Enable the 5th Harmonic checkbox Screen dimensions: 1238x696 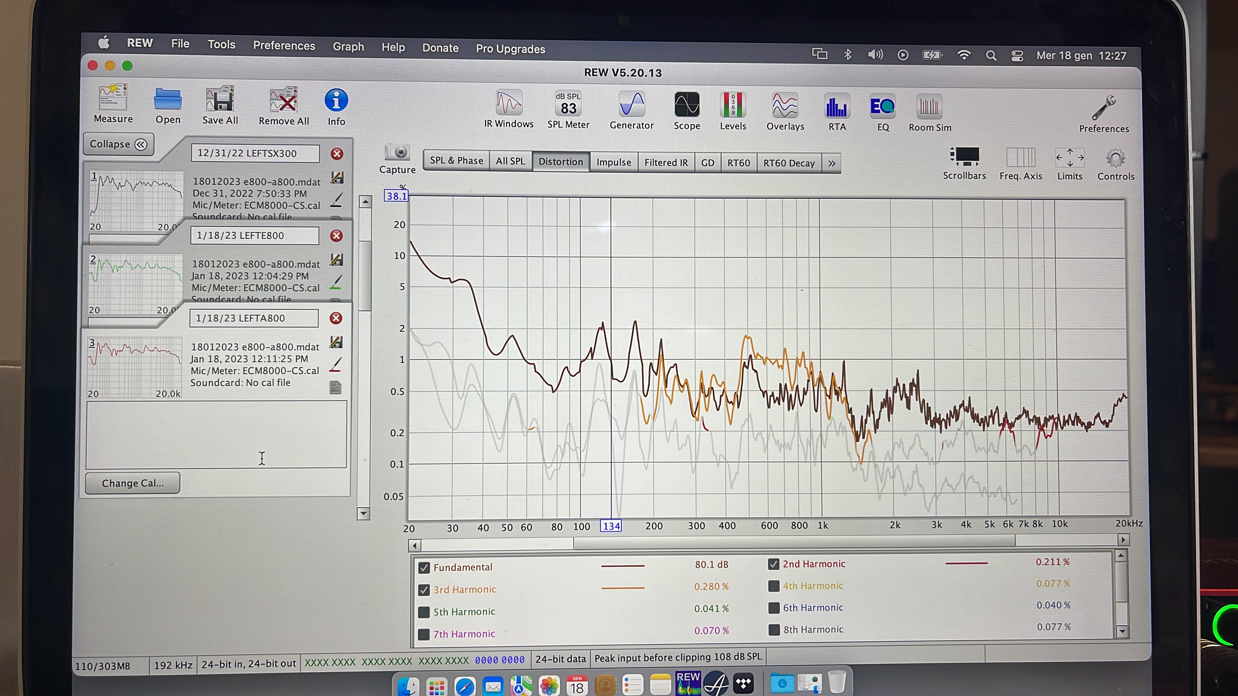424,612
